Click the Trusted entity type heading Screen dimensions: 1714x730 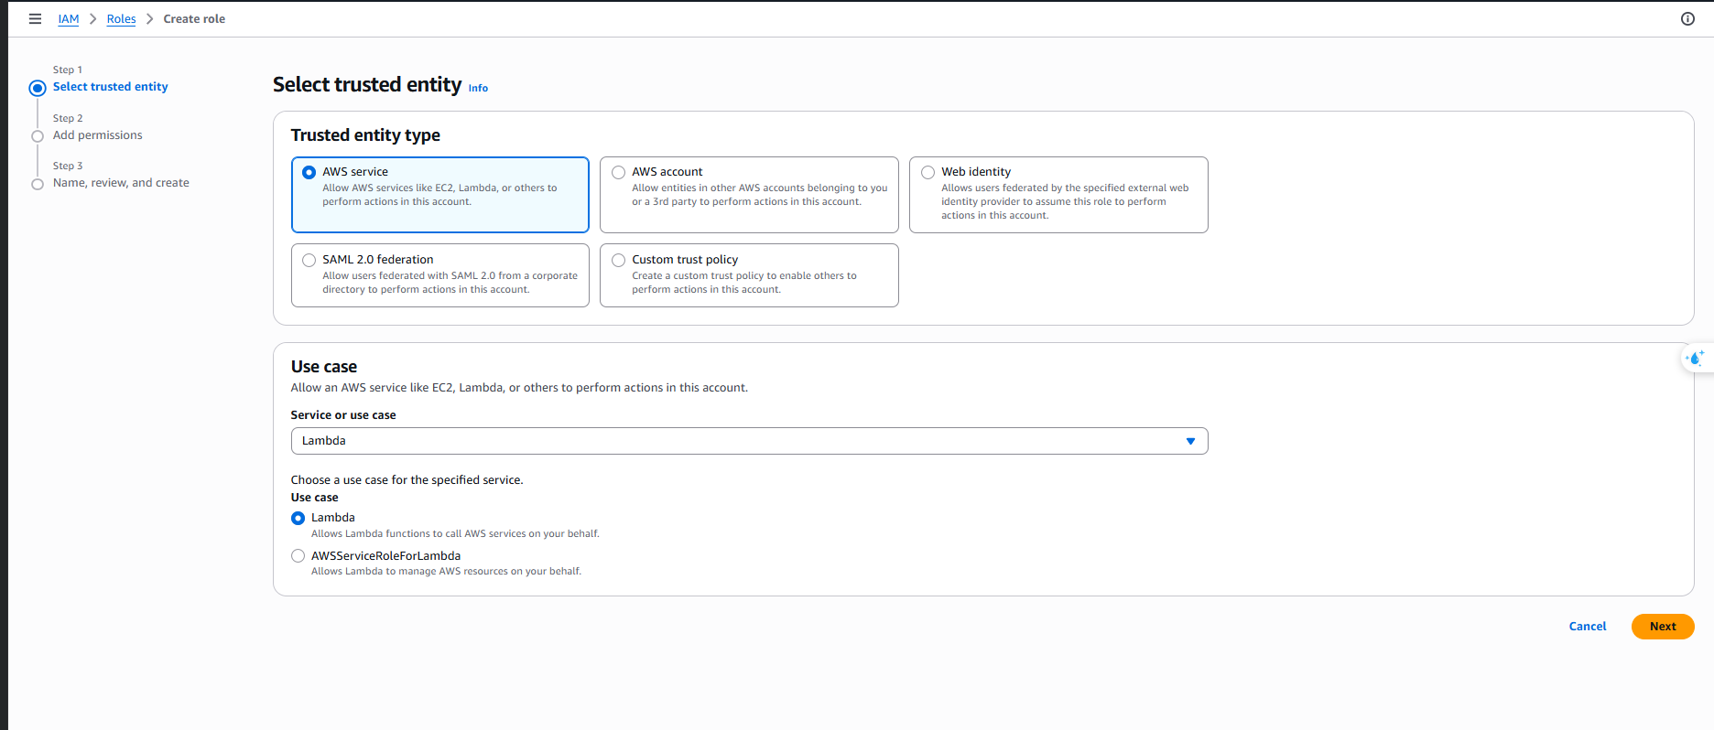point(365,135)
